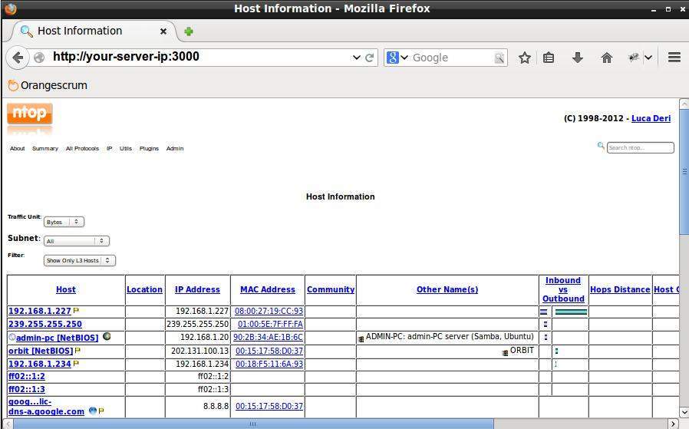Open the Plugins menu
This screenshot has width=689, height=429.
pos(149,149)
